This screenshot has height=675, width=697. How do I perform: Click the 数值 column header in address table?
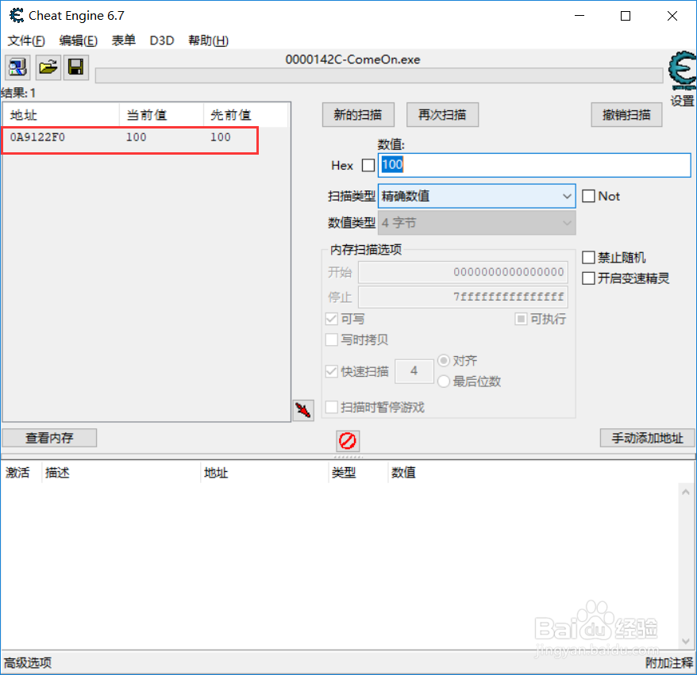403,473
